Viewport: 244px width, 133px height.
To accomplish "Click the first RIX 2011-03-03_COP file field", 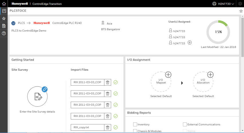I will 87,82.
